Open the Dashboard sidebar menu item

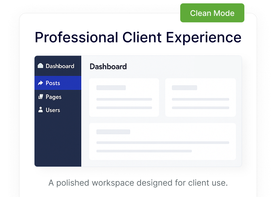click(x=59, y=66)
